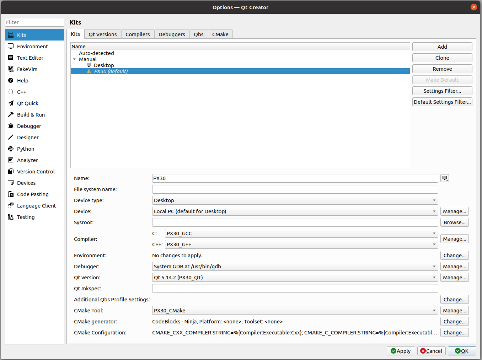482x360 pixels.
Task: Click the Build & Run hammer icon
Action: coord(11,115)
